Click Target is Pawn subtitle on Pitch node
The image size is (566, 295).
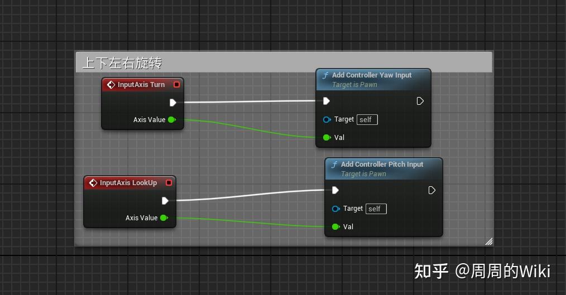pos(363,174)
